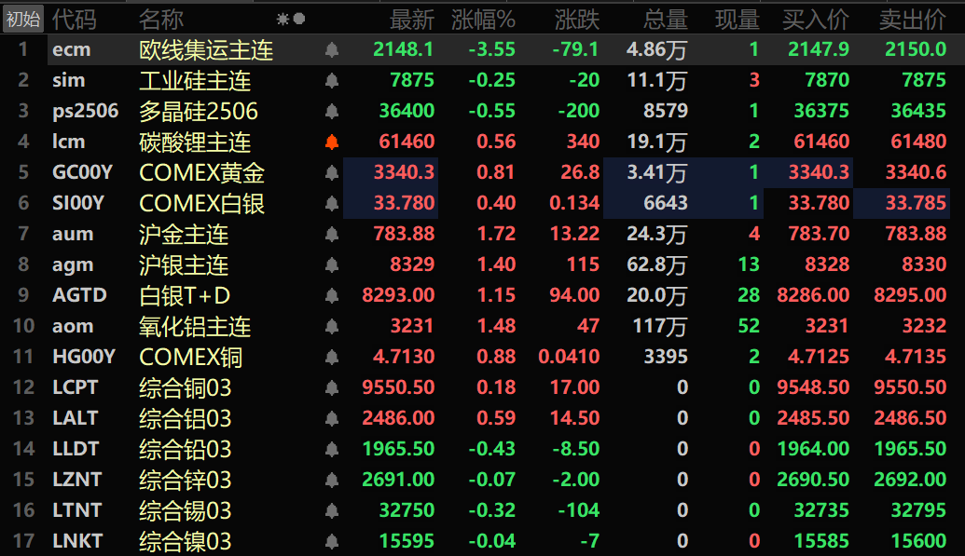
Task: Select the ps2506 code cell
Action: [x=85, y=111]
